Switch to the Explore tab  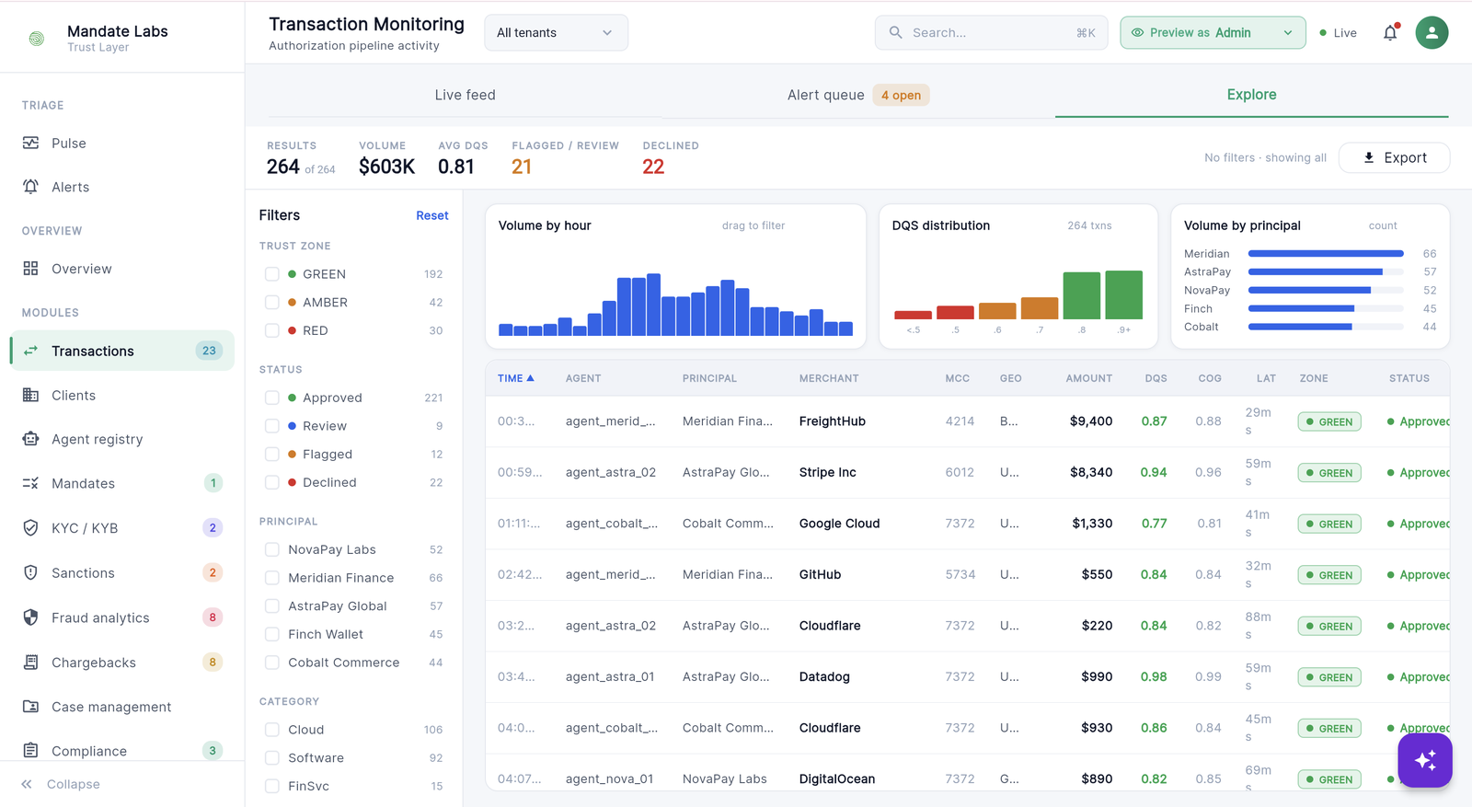[1251, 95]
